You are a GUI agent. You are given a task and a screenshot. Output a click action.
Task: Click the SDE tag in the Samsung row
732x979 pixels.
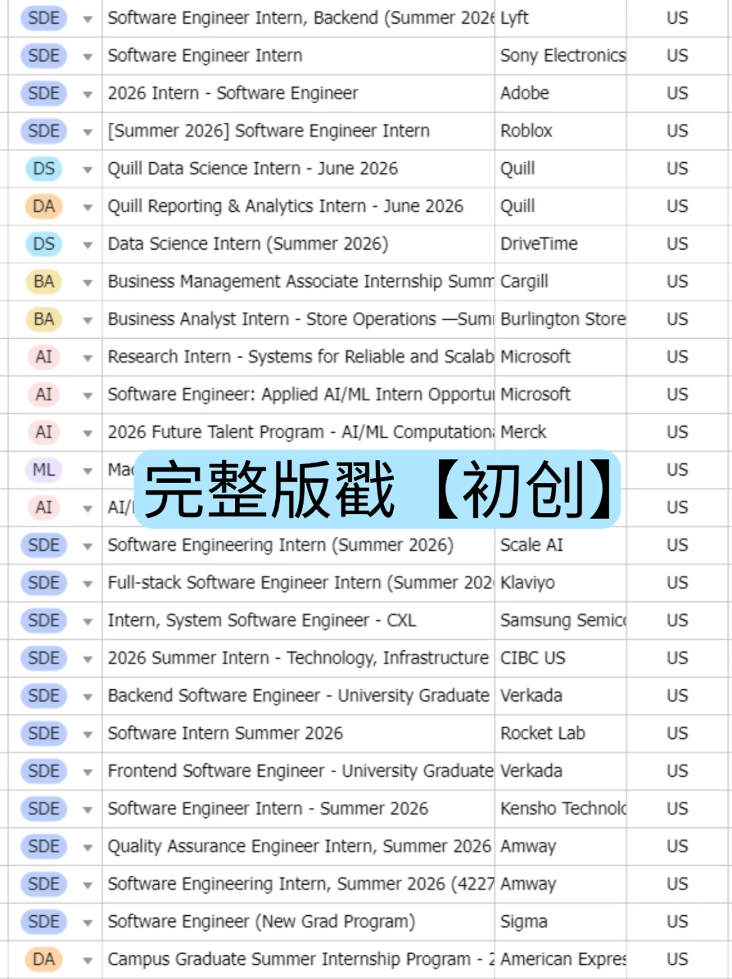(x=44, y=620)
